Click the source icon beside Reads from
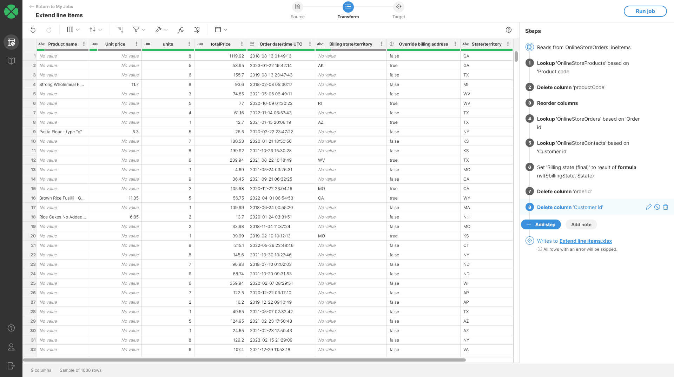Image resolution: width=674 pixels, height=377 pixels. [530, 47]
